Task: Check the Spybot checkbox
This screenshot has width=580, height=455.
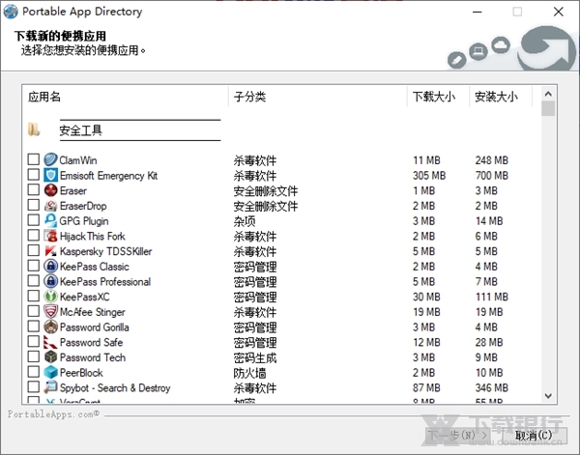Action: (x=34, y=386)
